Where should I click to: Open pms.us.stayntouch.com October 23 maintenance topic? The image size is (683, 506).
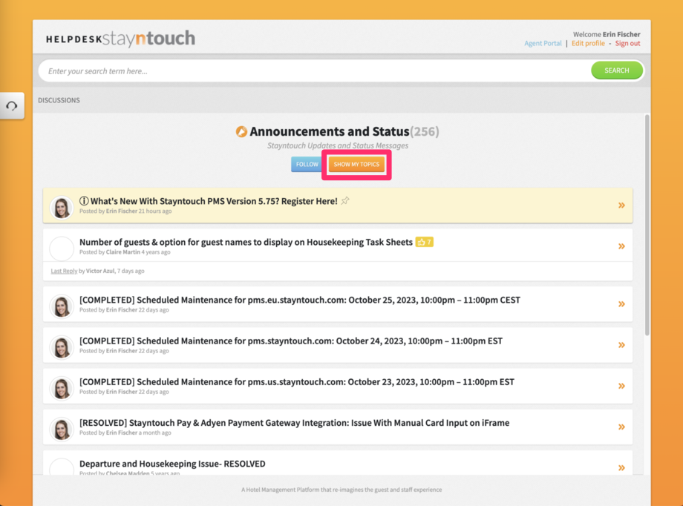pyautogui.click(x=297, y=382)
